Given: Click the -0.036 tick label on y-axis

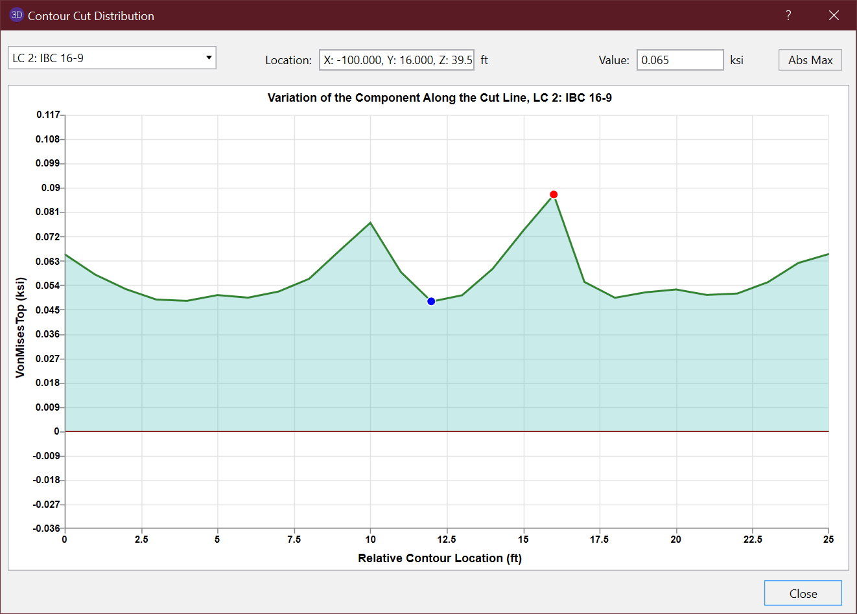Looking at the screenshot, I should pyautogui.click(x=47, y=529).
